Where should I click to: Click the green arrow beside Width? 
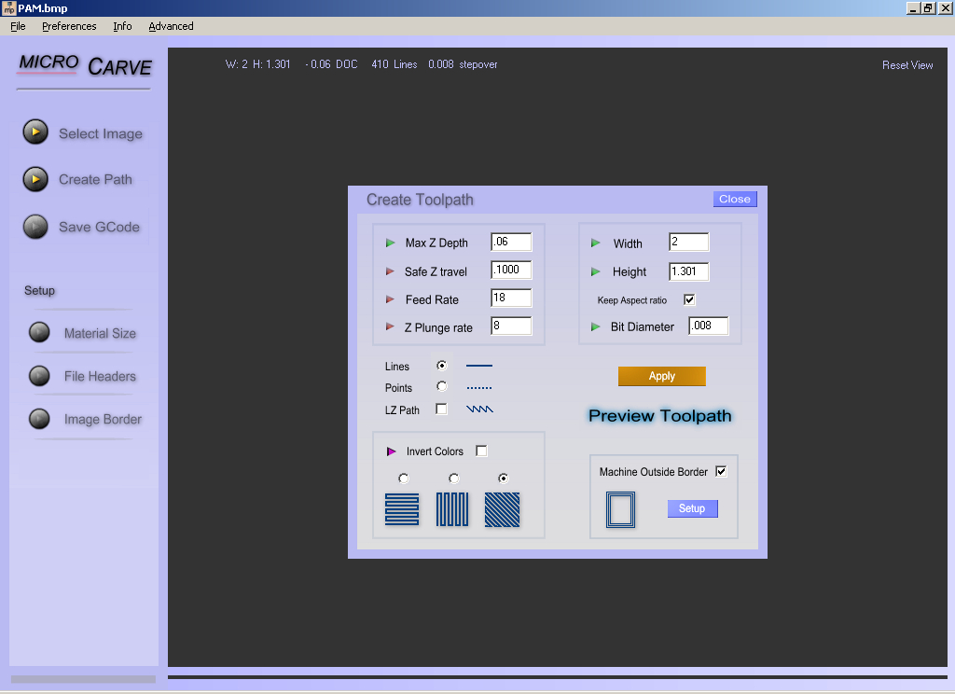click(596, 243)
